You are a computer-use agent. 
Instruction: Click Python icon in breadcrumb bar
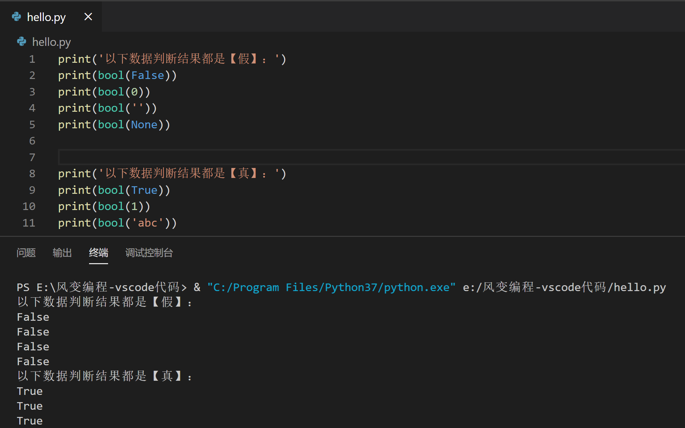pos(21,42)
